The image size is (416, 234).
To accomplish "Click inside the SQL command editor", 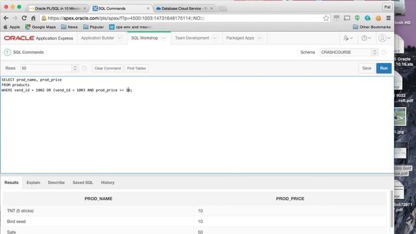I will tap(197, 125).
